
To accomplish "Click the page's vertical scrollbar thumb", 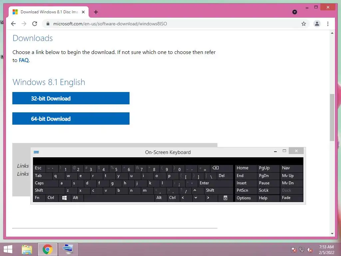I will coord(332,117).
